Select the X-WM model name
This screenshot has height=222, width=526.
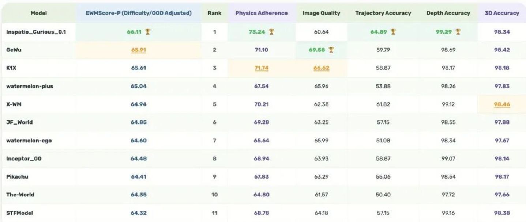(14, 104)
